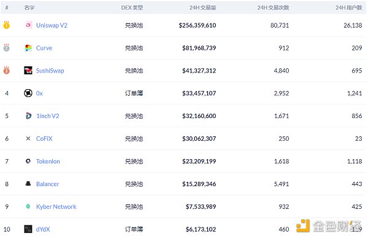Screen dimensions: 368x239
Task: Click the Uniswap V2 logo icon
Action: [28, 25]
